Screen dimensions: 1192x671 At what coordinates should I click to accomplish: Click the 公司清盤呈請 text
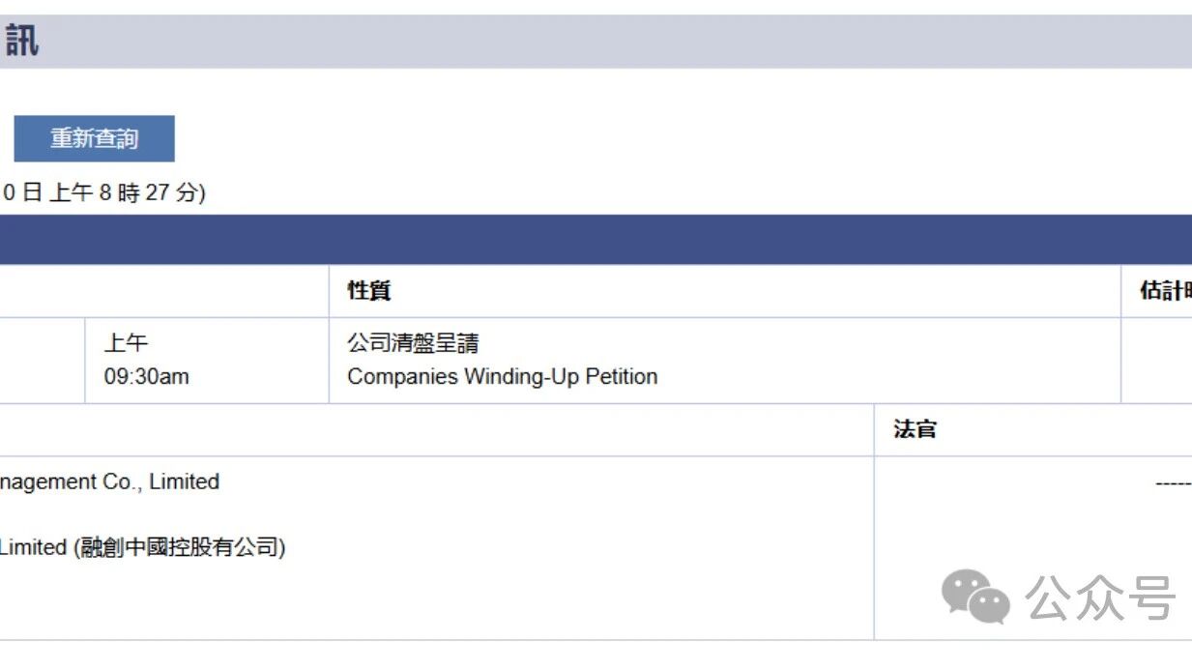[x=413, y=343]
